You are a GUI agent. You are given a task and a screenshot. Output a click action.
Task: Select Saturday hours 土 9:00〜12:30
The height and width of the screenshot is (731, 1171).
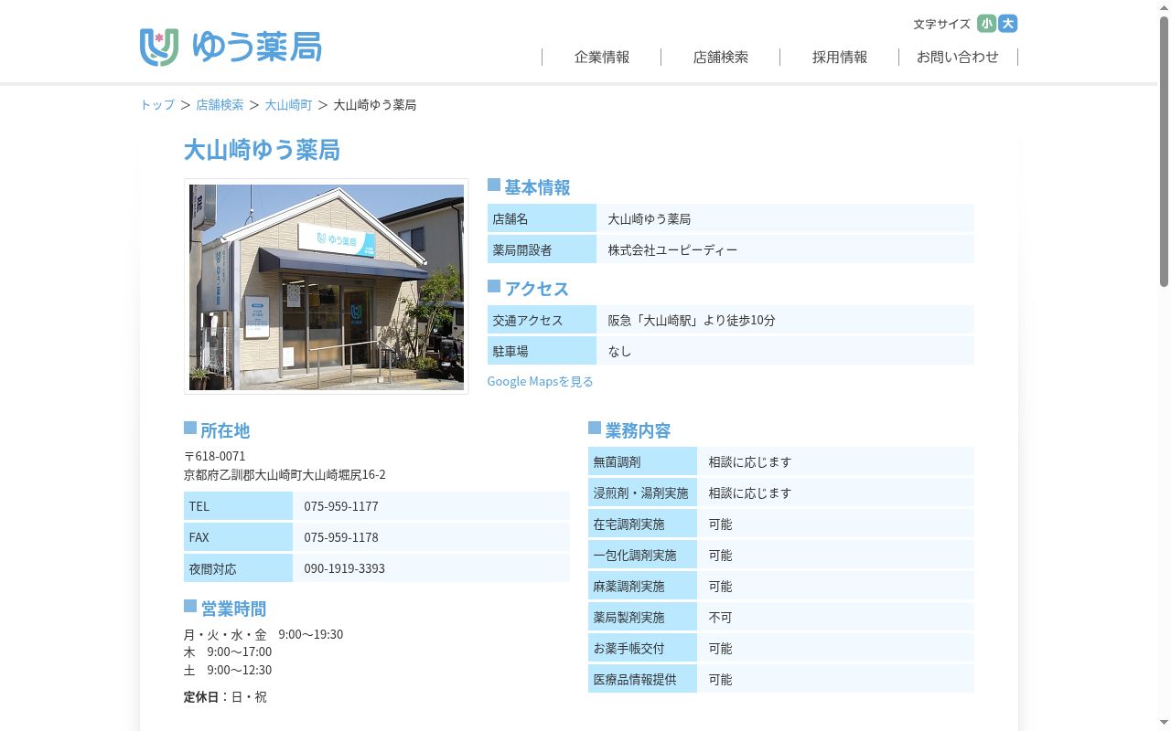[x=228, y=670]
